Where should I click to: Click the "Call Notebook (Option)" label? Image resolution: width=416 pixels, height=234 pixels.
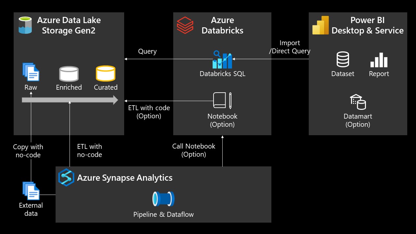194,150
